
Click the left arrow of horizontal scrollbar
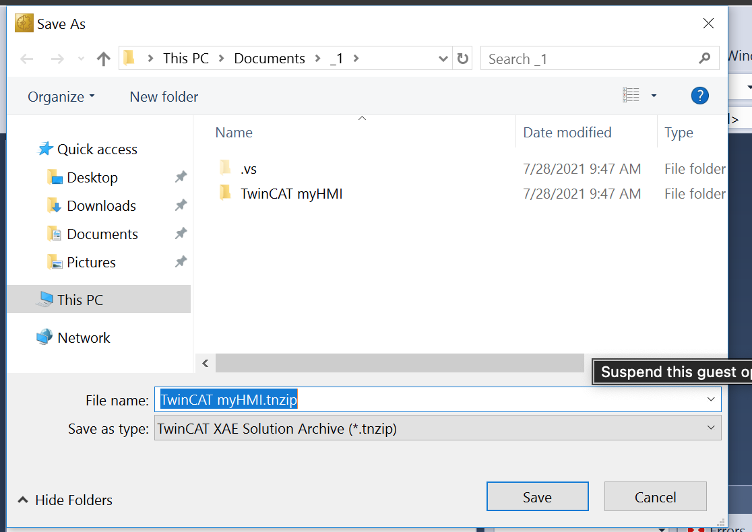click(x=206, y=363)
